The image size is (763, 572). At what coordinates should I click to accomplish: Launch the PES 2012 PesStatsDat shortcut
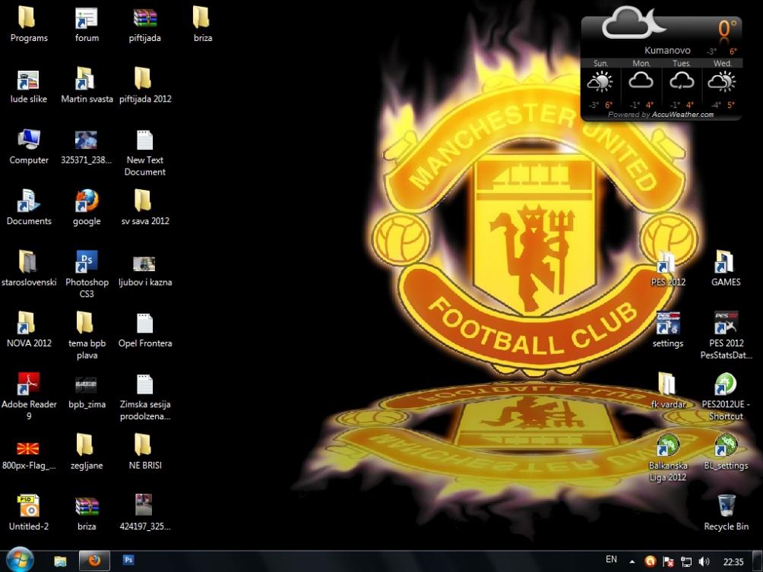[x=726, y=324]
